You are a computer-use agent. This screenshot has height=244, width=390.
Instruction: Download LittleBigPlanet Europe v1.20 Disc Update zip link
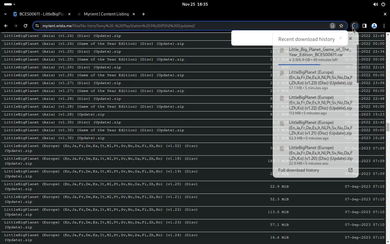(101, 187)
